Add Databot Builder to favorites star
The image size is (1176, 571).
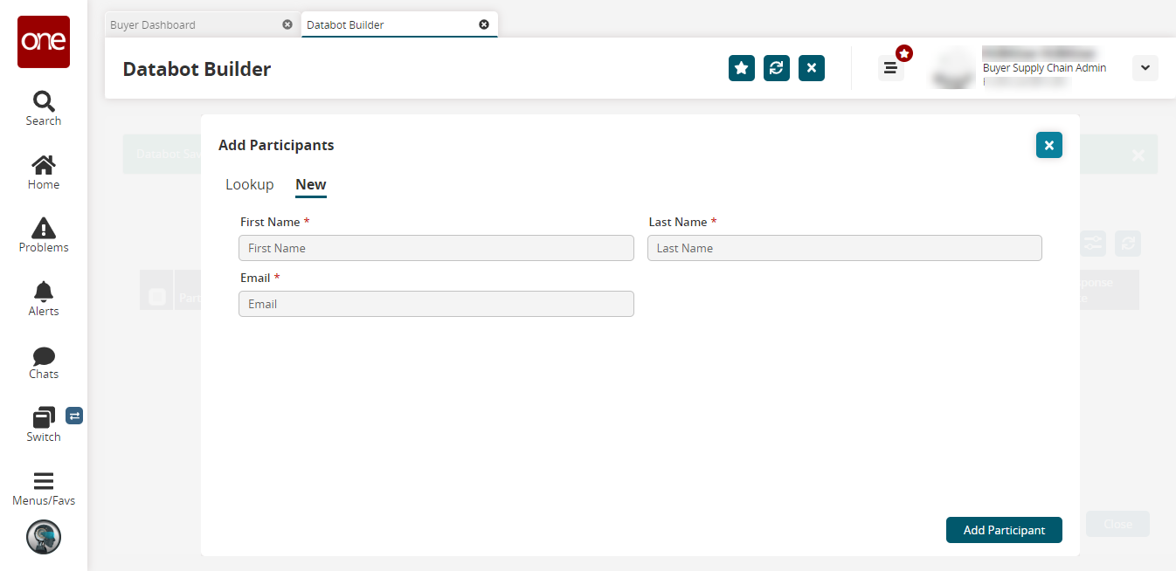(x=742, y=68)
